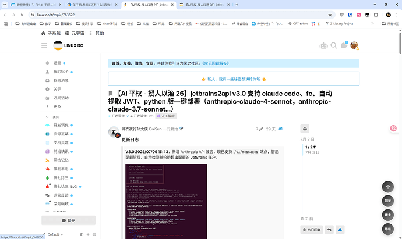Click the 人工智能 tag
This screenshot has width=402, height=239.
[166, 116]
